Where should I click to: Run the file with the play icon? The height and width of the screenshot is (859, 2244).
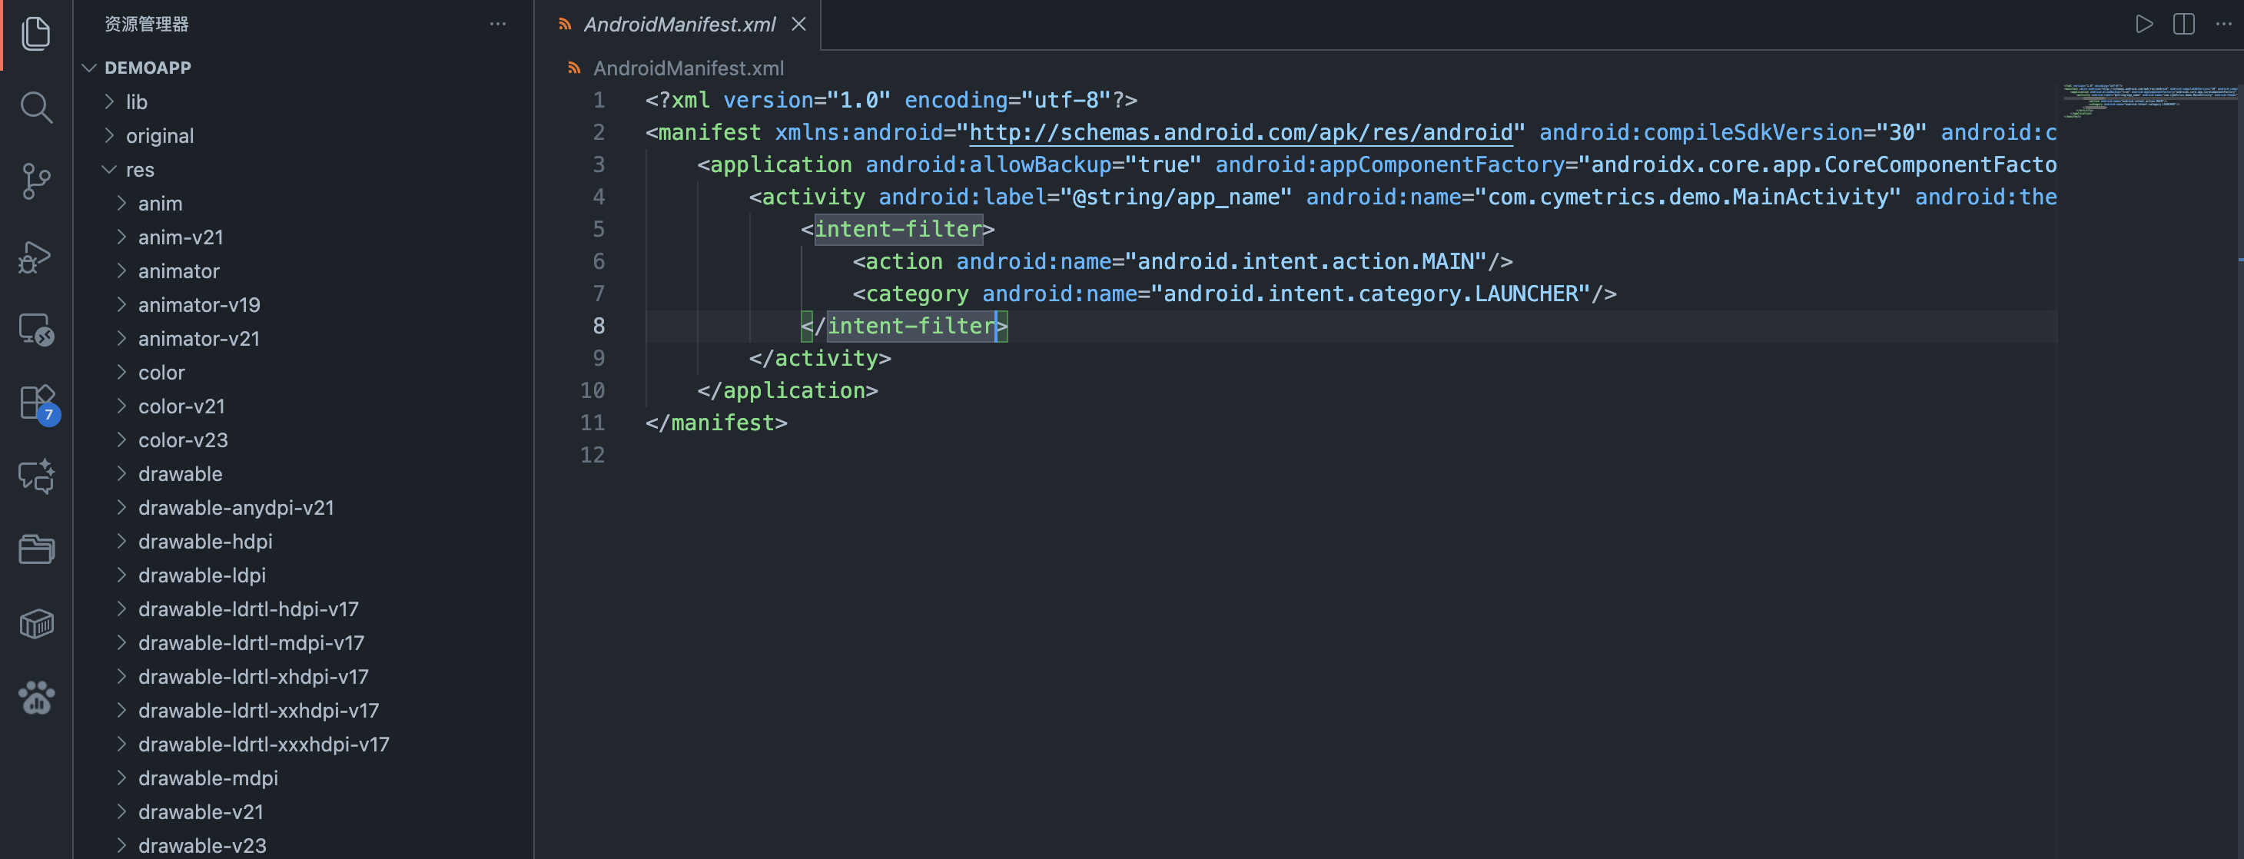point(2144,24)
